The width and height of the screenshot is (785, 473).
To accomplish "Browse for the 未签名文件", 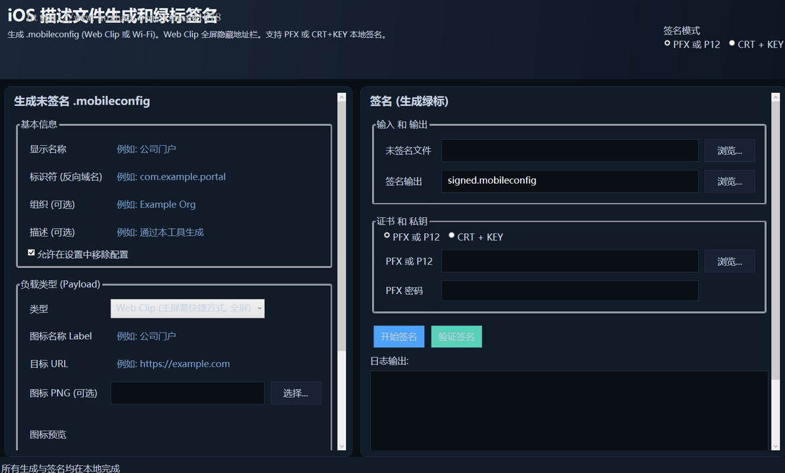I will 729,150.
